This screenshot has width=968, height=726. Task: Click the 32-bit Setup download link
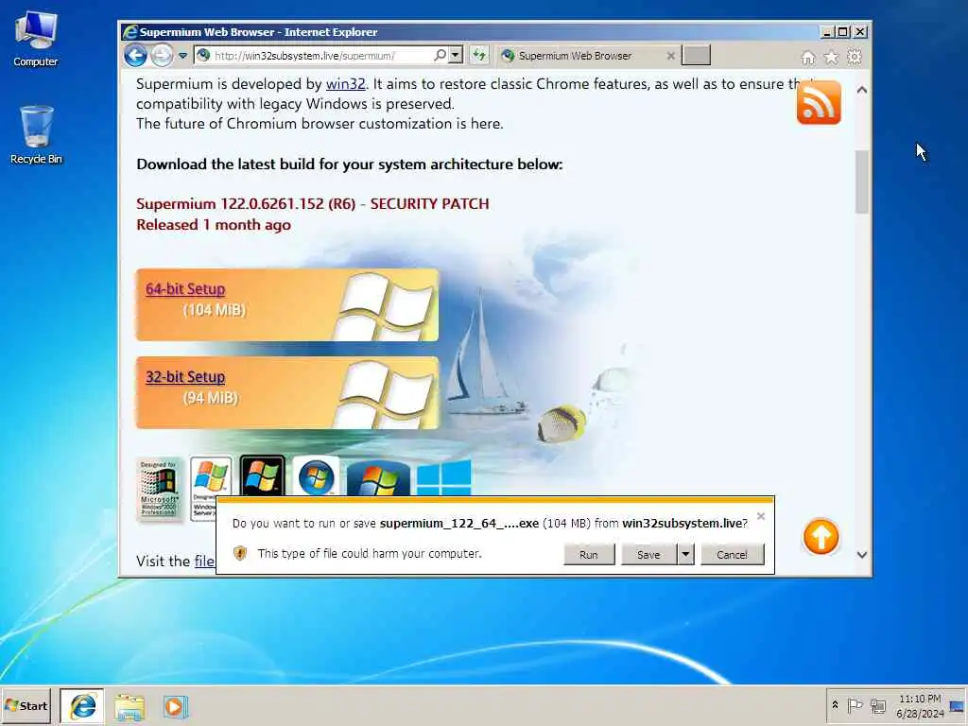point(185,376)
